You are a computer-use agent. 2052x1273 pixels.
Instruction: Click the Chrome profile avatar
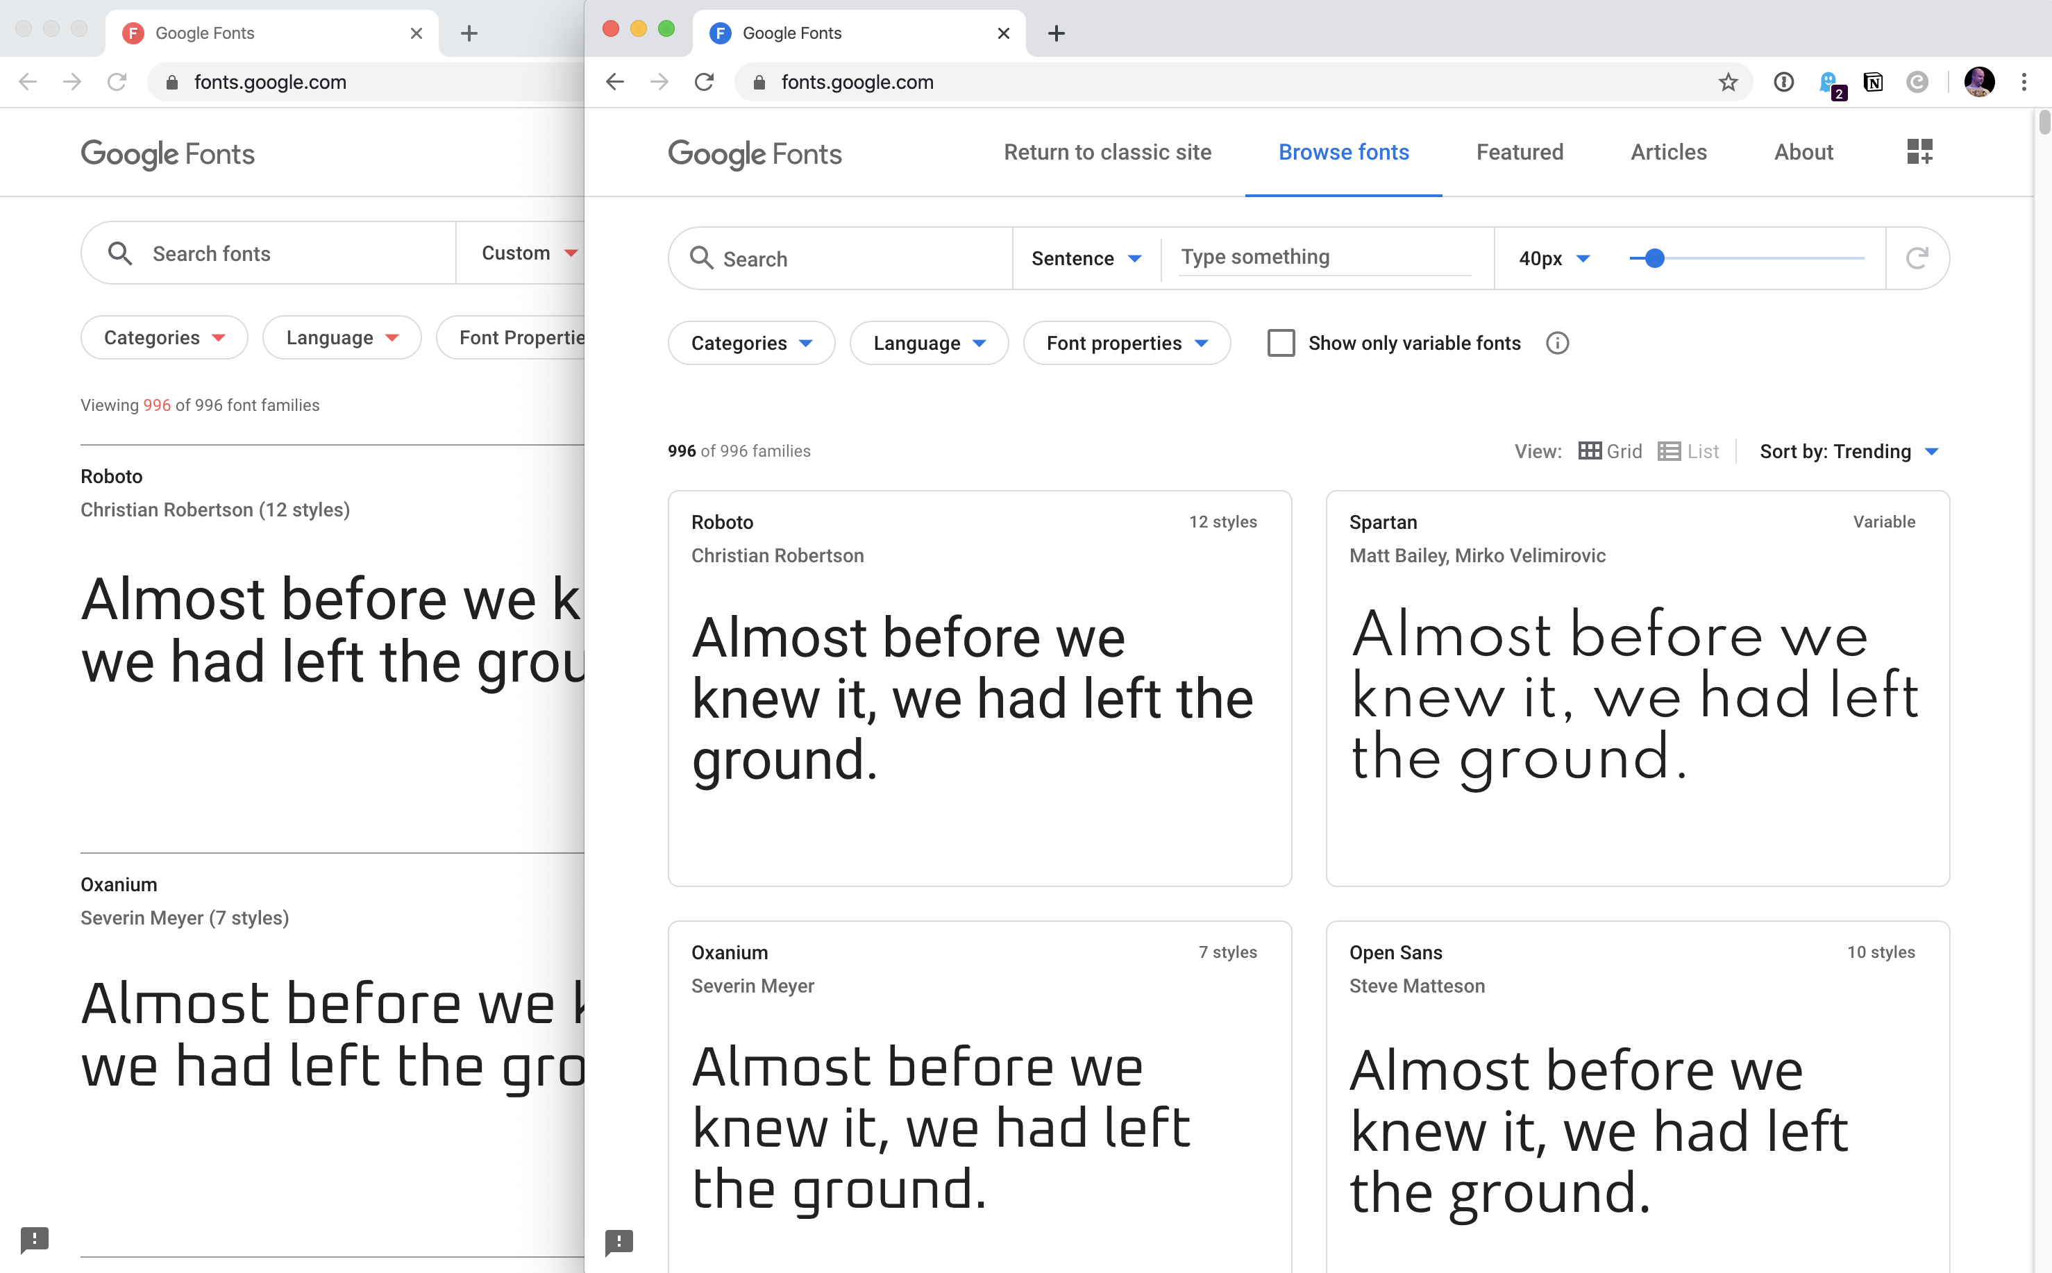(x=1978, y=82)
